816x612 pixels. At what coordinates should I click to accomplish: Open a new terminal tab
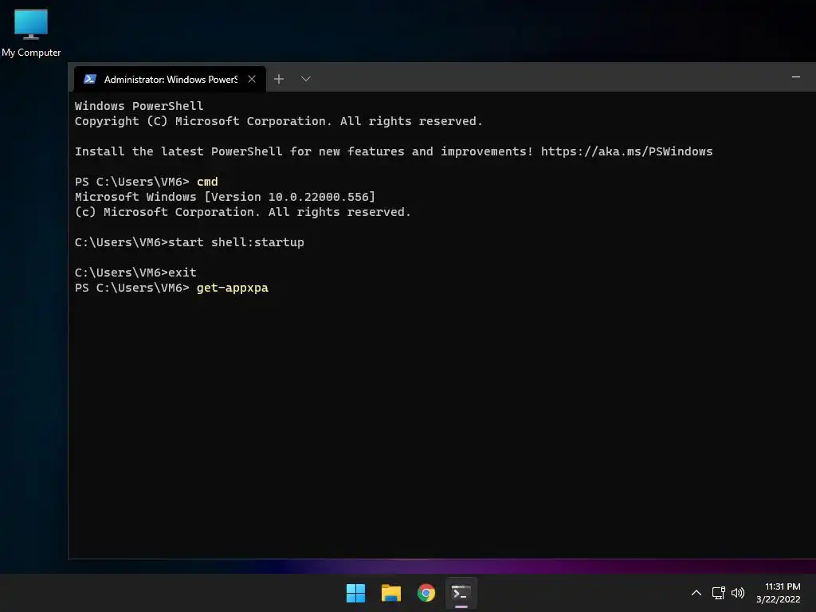coord(279,79)
